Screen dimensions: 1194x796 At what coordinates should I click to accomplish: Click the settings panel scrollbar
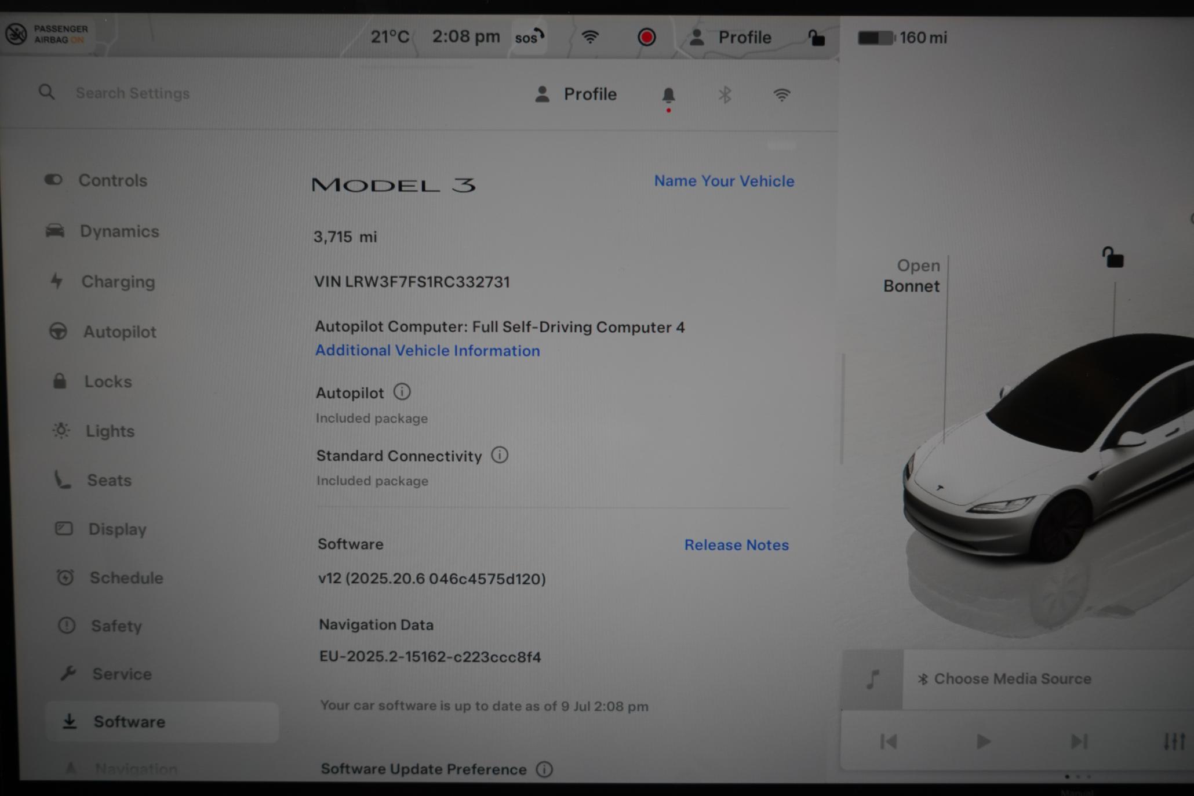point(842,409)
